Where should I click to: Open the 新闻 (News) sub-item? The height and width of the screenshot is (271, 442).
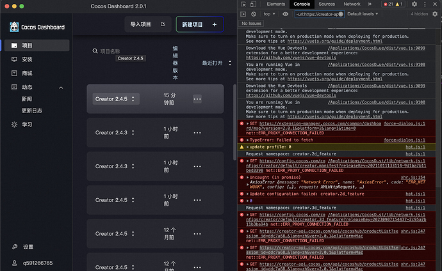[x=27, y=99]
